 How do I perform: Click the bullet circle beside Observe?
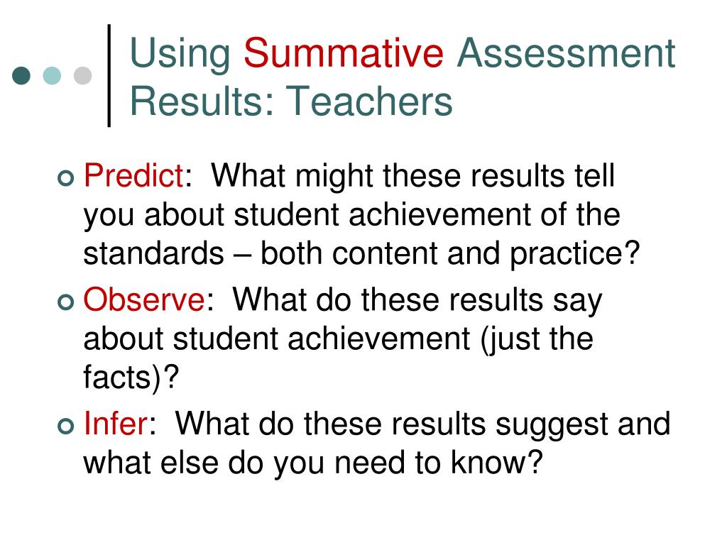[x=66, y=302]
